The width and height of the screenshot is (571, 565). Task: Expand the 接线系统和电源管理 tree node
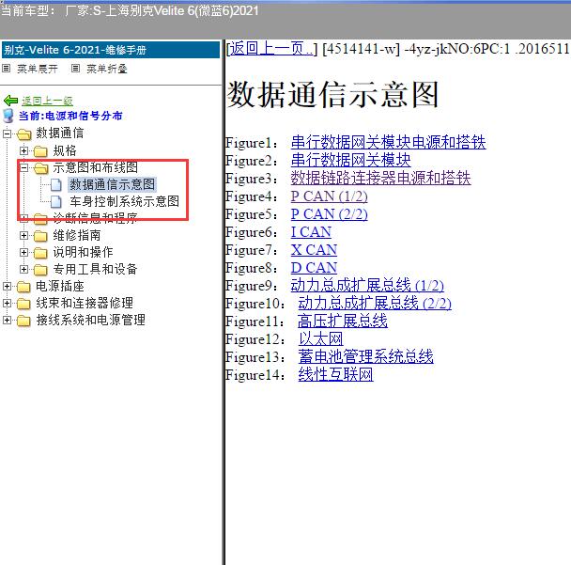[x=7, y=320]
